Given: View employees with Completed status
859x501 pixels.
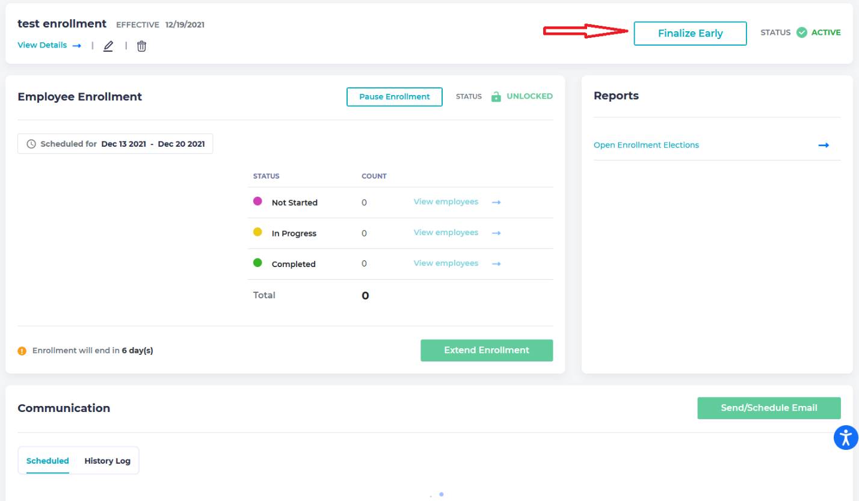Looking at the screenshot, I should (446, 263).
